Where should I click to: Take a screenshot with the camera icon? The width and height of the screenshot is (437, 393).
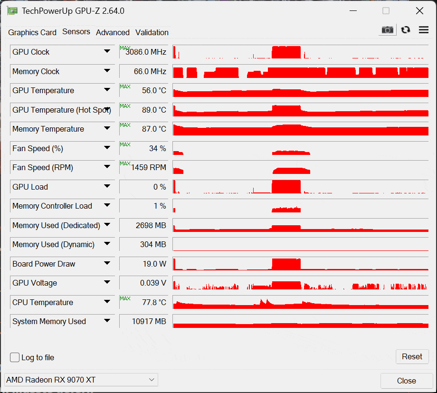click(388, 29)
